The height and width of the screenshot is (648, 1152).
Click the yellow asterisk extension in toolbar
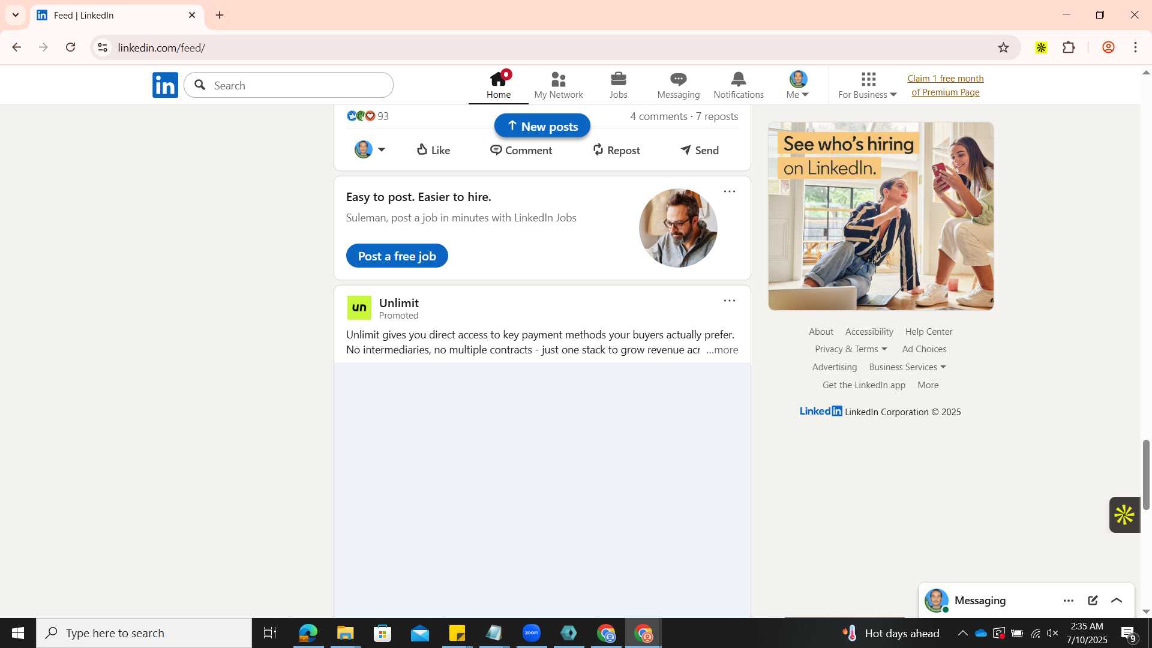(x=1041, y=47)
